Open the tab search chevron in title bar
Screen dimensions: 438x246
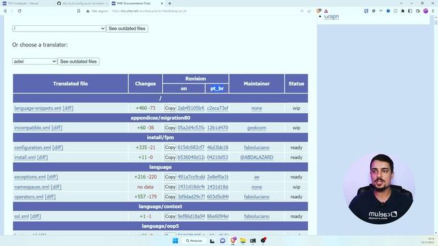pyautogui.click(x=402, y=3)
